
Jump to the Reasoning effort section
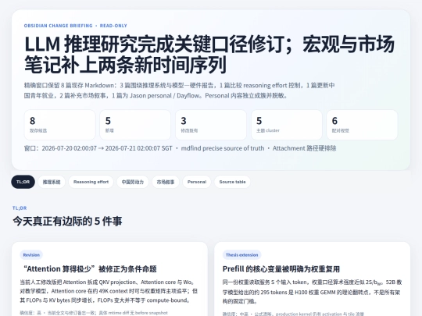click(x=91, y=182)
